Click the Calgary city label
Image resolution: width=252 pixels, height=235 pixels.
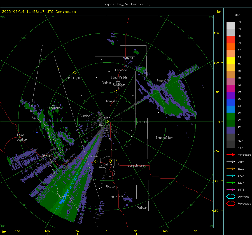(x=109, y=164)
